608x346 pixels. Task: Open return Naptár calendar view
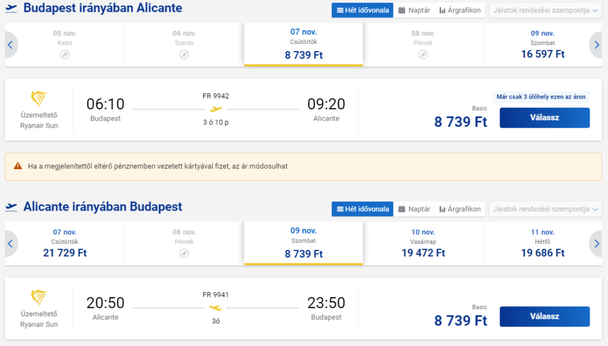coord(414,209)
